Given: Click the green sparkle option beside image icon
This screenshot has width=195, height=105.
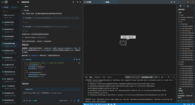Looking at the screenshot, I should 34,101.
